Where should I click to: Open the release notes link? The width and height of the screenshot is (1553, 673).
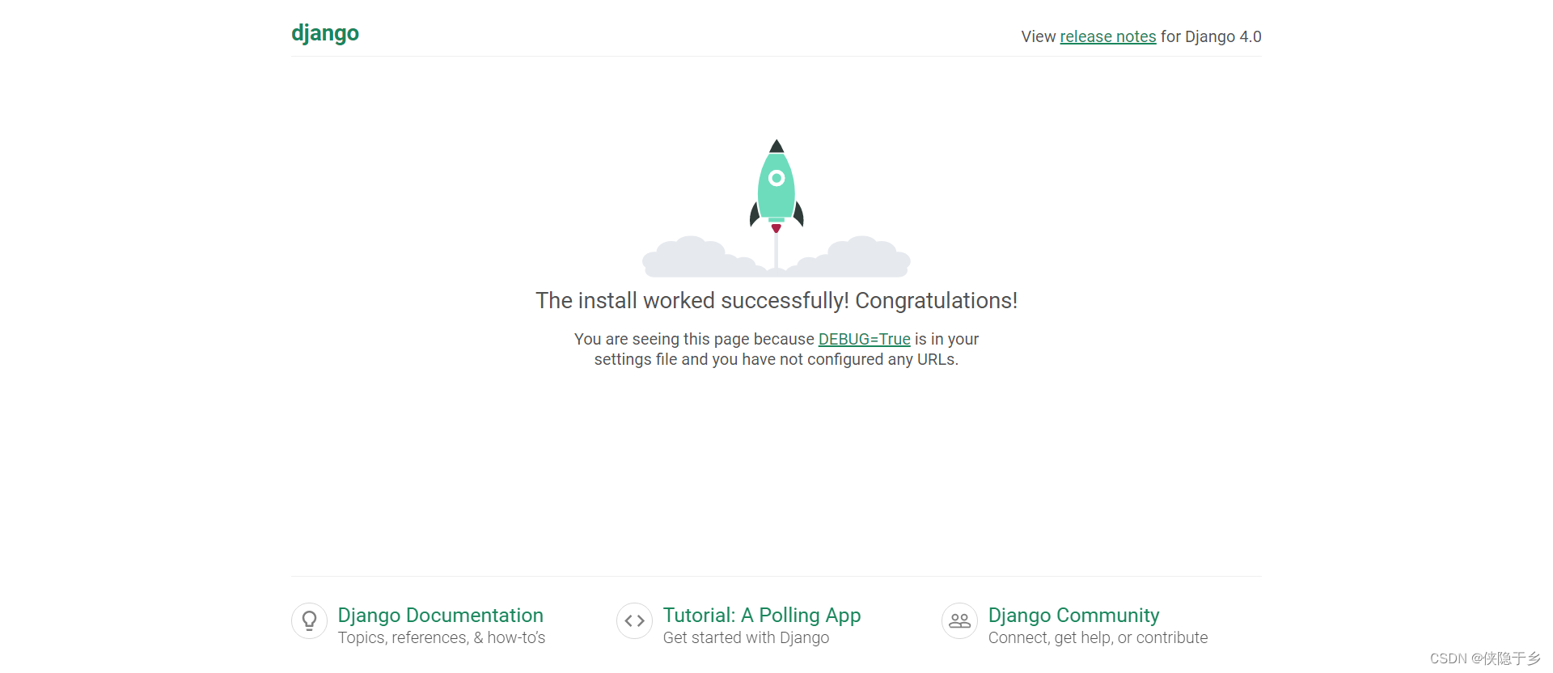point(1107,36)
